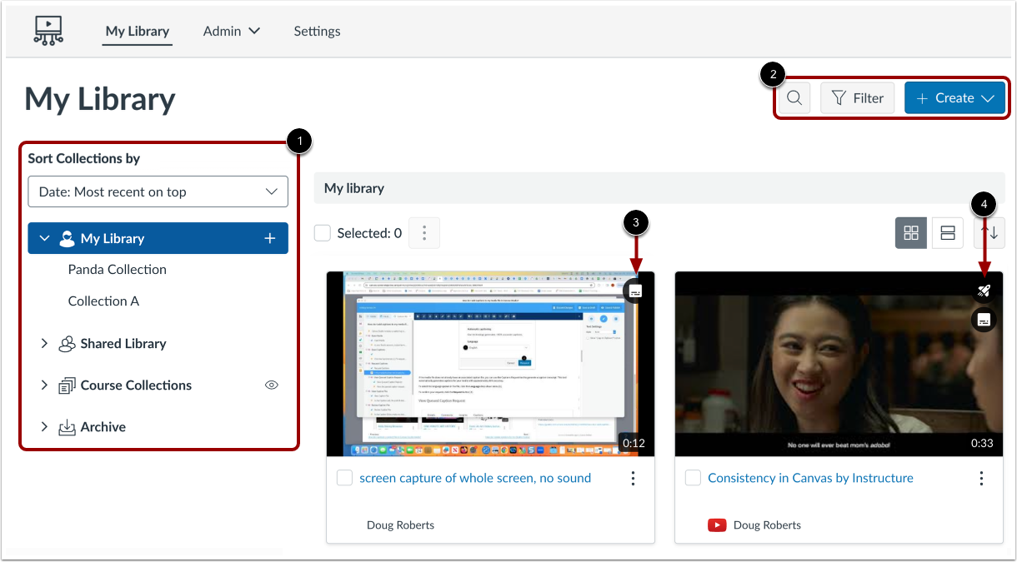Add a collection with My Library plus icon
1017x562 pixels.
pyautogui.click(x=270, y=238)
